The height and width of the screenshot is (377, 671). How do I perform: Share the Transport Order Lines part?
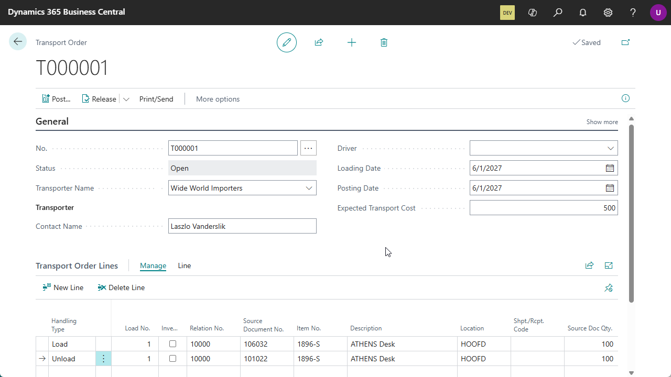click(x=590, y=265)
